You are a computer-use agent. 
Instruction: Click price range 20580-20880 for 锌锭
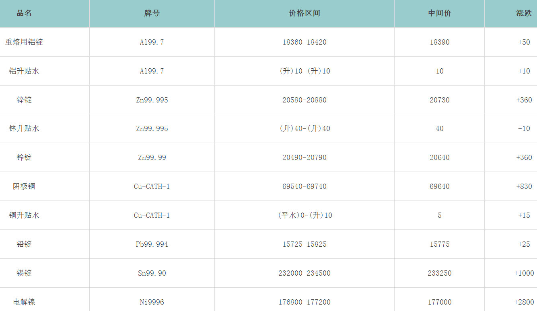(x=304, y=100)
